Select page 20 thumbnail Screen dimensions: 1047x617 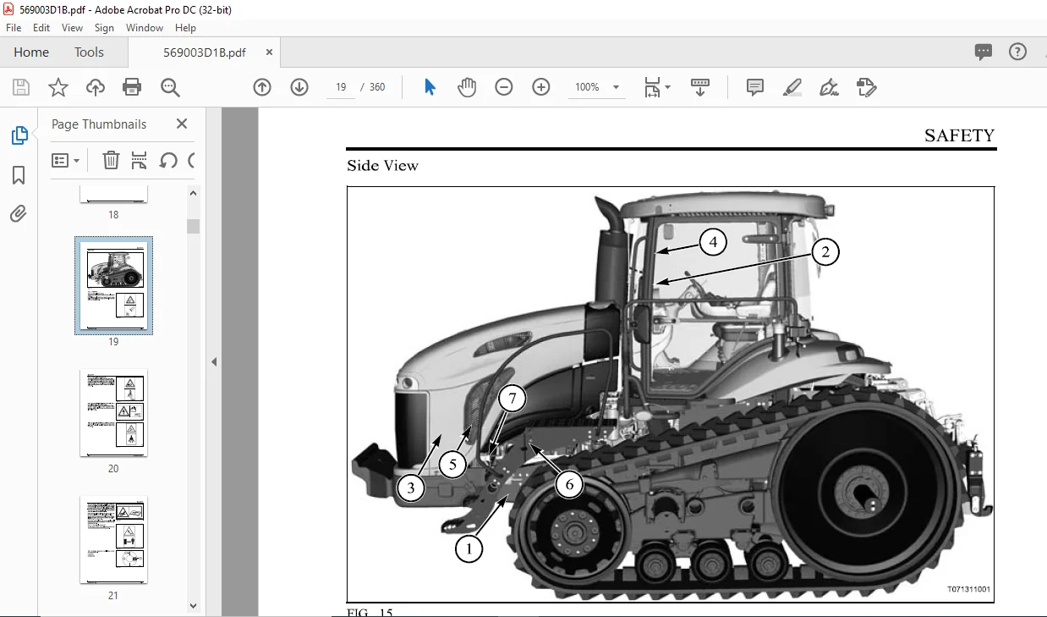point(113,412)
